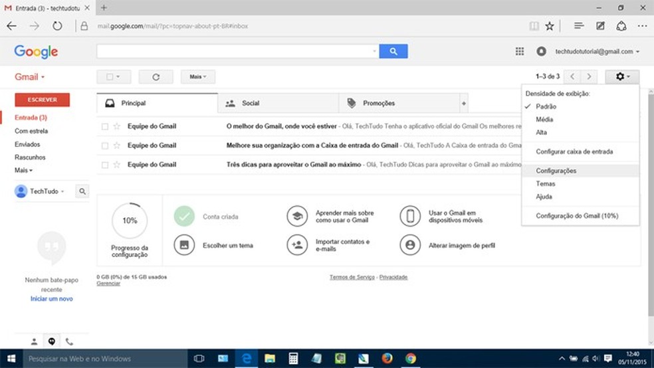Open the Com estrela folder
The height and width of the screenshot is (368, 654).
[31, 131]
